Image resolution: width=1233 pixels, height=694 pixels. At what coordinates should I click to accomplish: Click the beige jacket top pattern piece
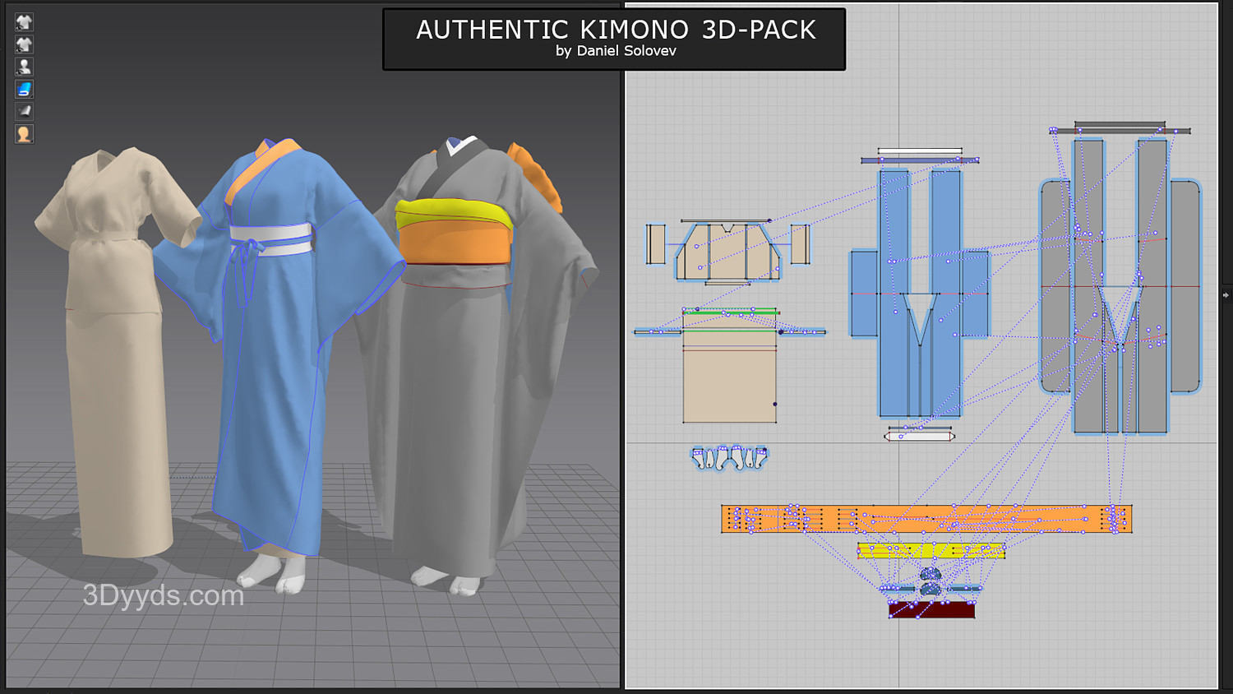tap(727, 251)
